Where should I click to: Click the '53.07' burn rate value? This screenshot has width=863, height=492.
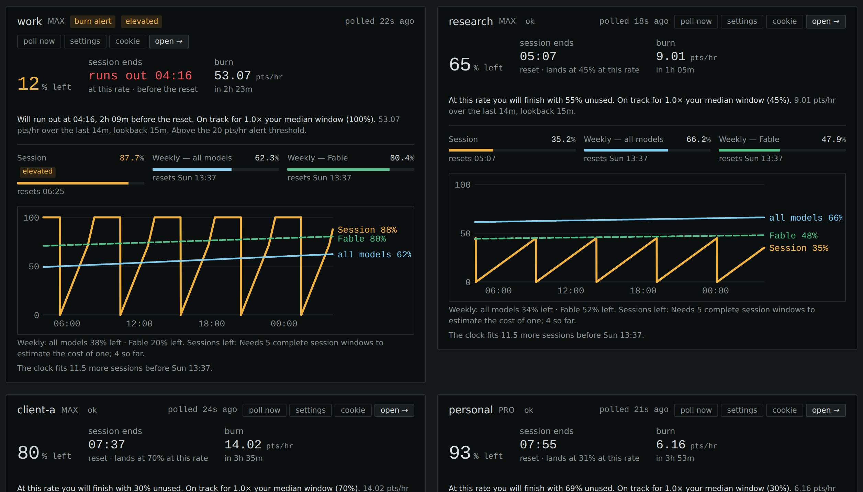coord(233,76)
